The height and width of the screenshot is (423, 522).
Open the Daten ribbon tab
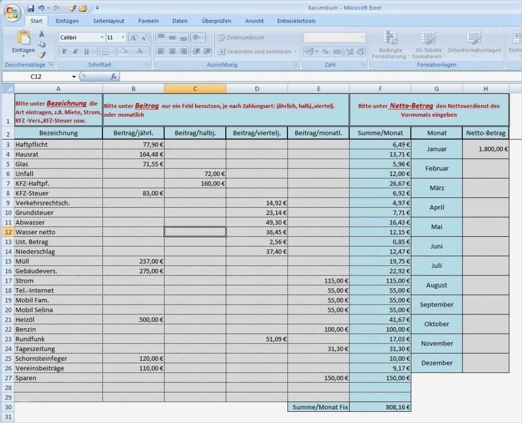pyautogui.click(x=179, y=21)
